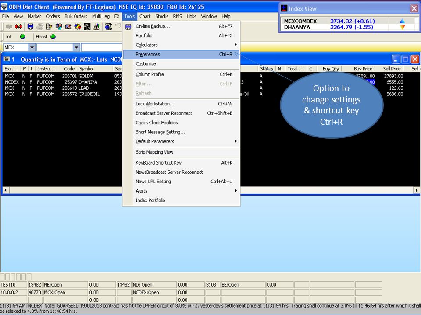The image size is (421, 315).
Task: Open the File menu
Action: (x=5, y=16)
